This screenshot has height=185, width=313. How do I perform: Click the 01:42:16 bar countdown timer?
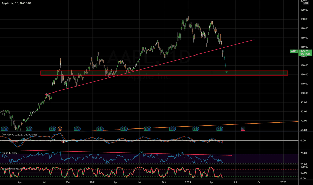(x=305, y=54)
